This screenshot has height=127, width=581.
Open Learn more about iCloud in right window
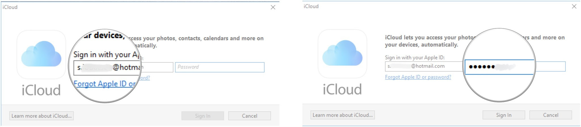(x=342, y=115)
